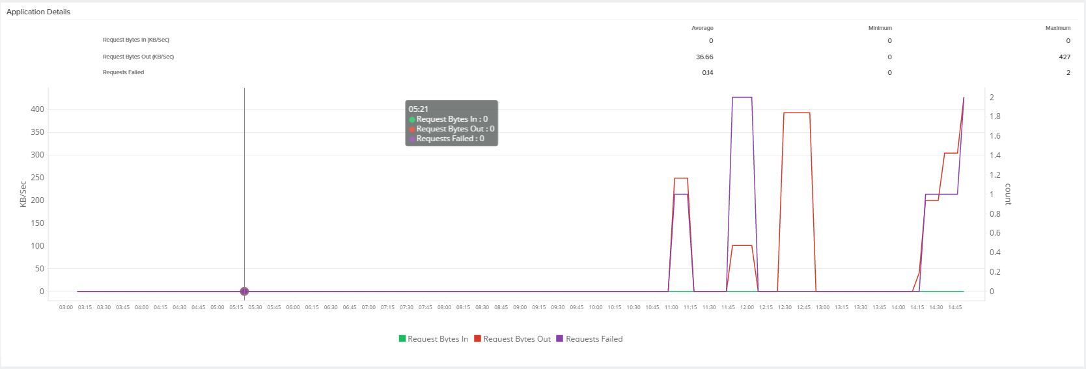
Task: Click the Application Details panel heading
Action: click(x=38, y=12)
